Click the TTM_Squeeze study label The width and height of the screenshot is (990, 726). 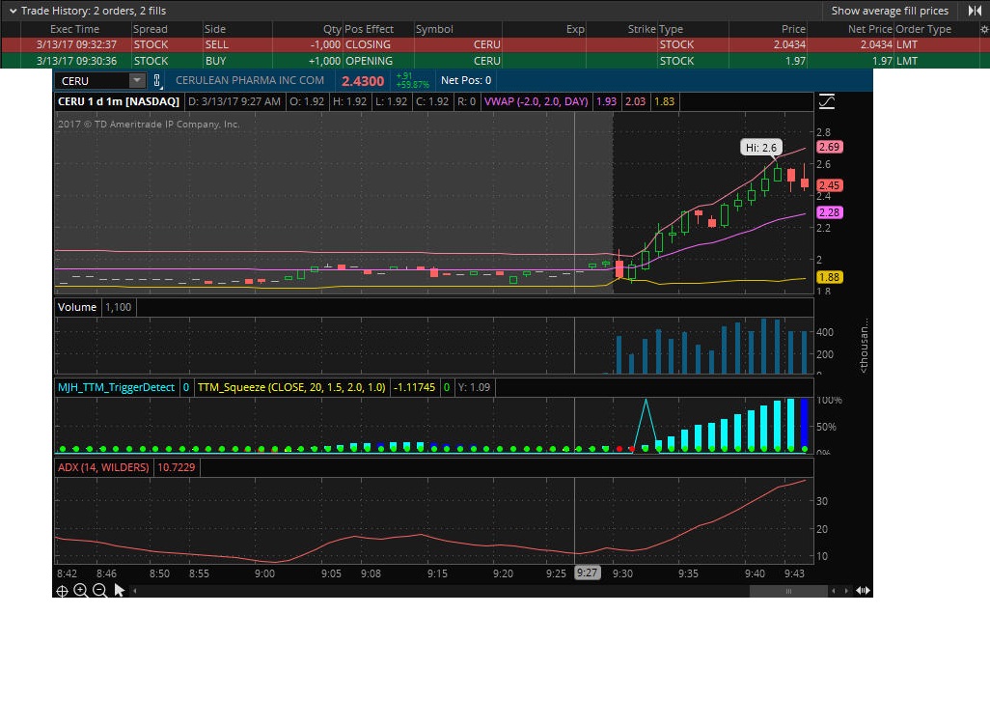pos(291,387)
